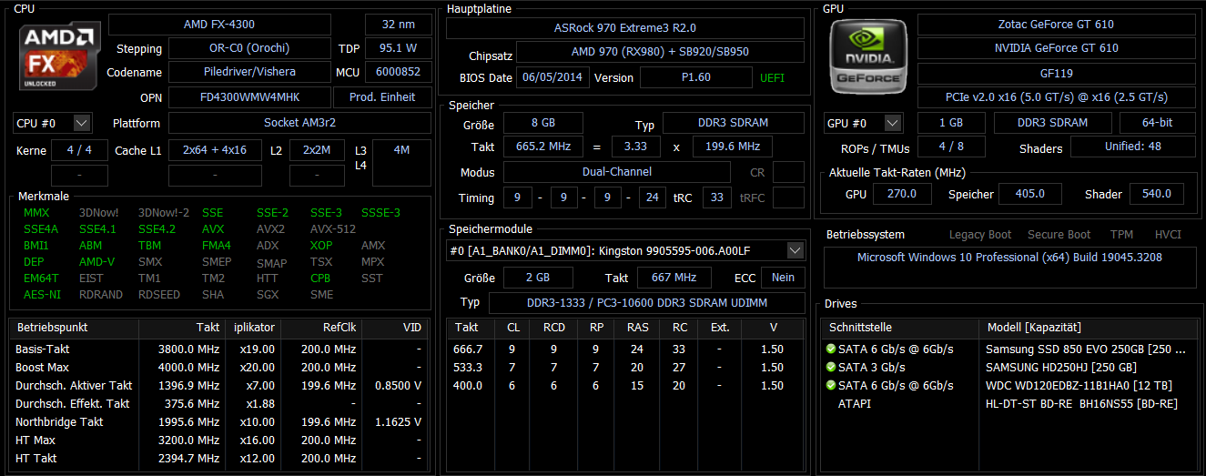Click the Cache L1 value 2x64 + 4x16
The height and width of the screenshot is (476, 1206).
215,150
